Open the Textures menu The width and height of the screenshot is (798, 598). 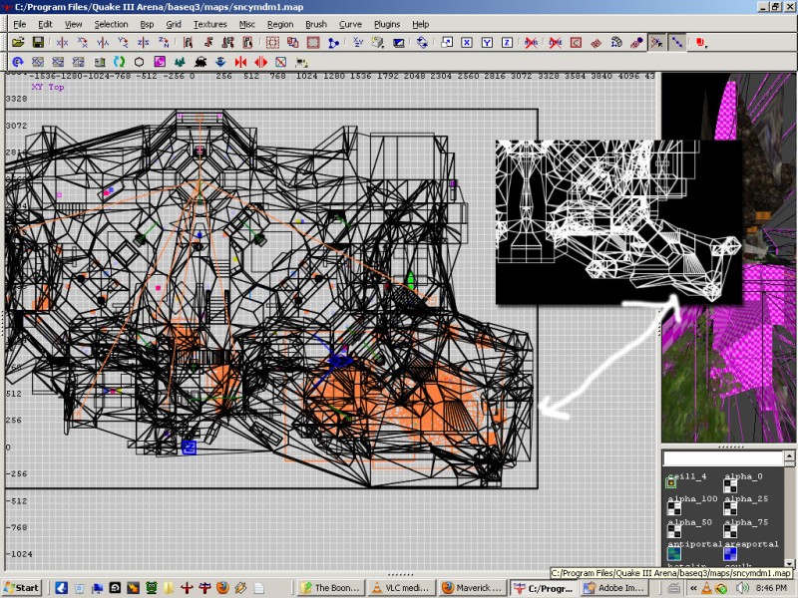[x=209, y=24]
